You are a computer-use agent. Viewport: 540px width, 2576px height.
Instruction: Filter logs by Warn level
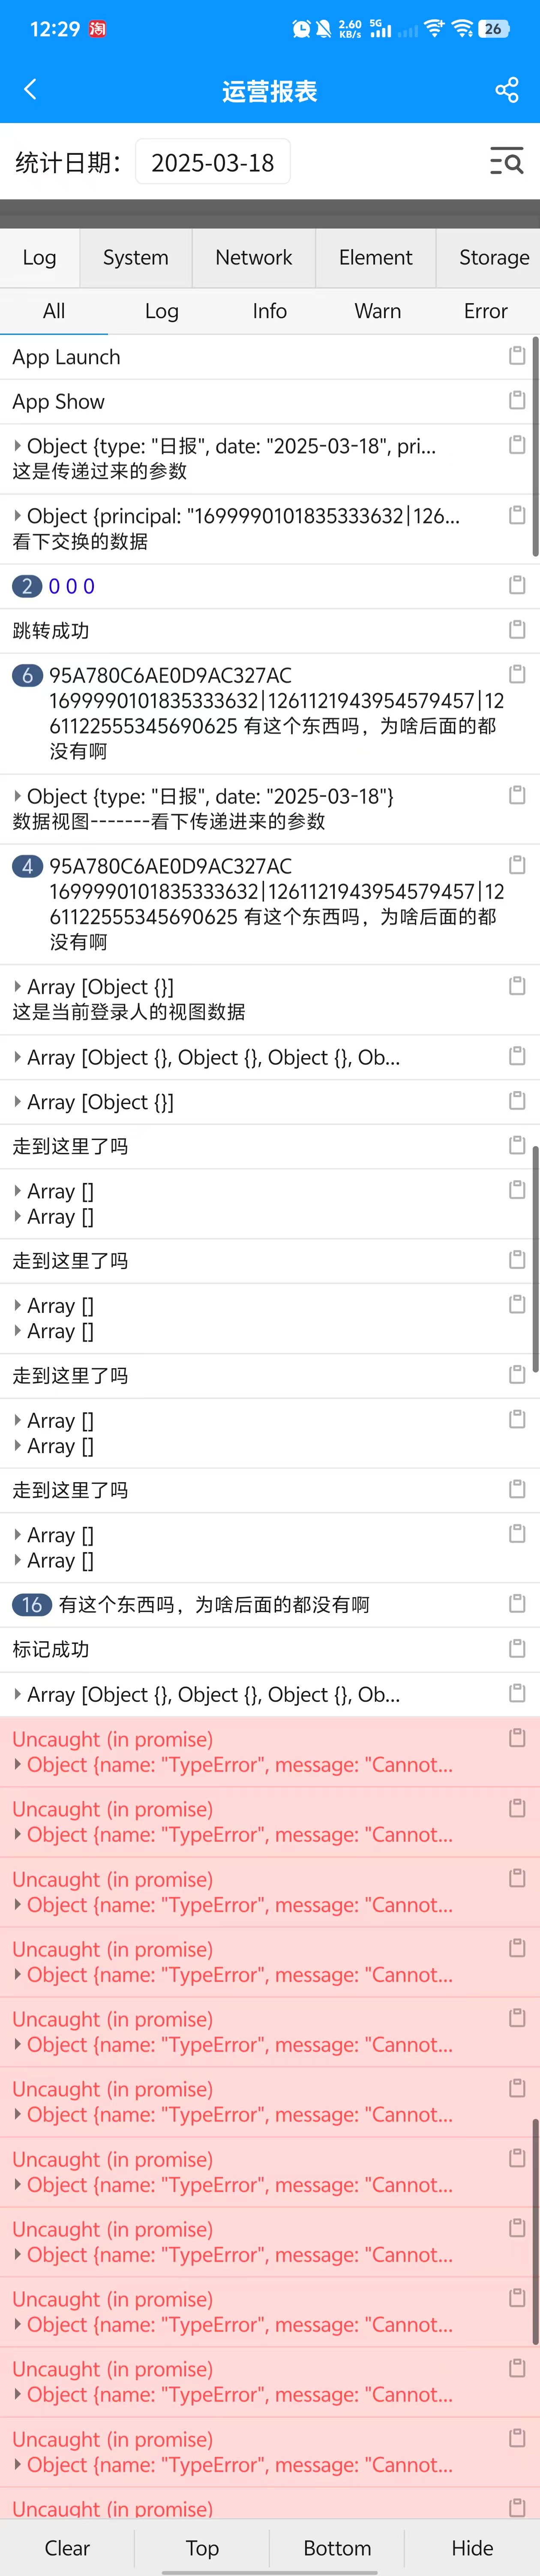[x=378, y=311]
